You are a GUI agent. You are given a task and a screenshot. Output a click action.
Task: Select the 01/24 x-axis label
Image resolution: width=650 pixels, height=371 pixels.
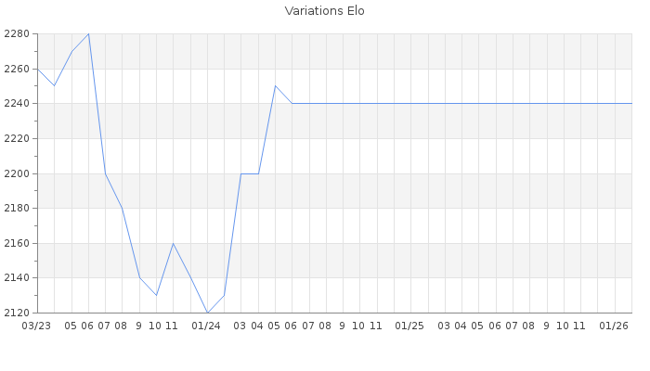click(206, 326)
